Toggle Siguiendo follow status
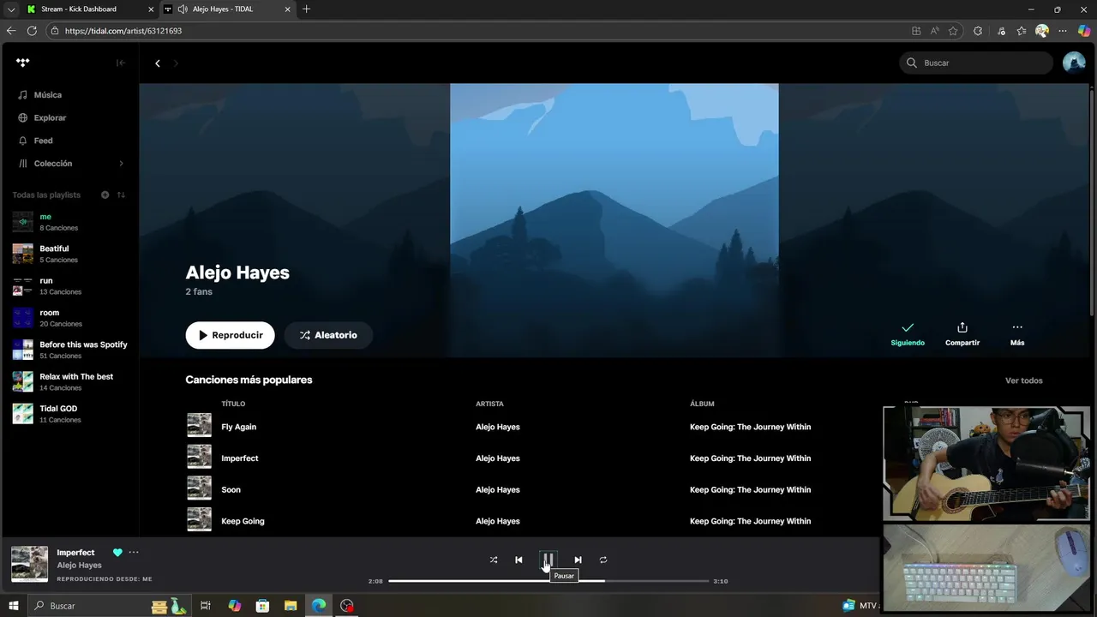This screenshot has height=617, width=1097. tap(908, 334)
